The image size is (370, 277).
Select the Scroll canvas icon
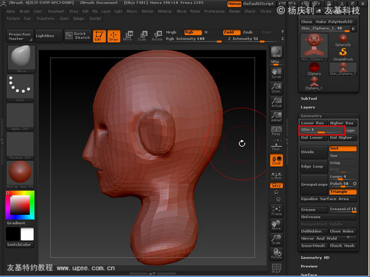[x=276, y=74]
